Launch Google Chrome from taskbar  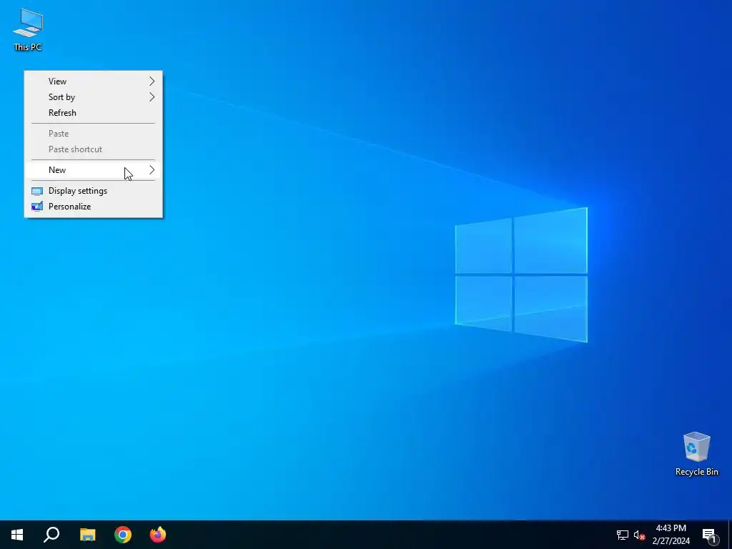pyautogui.click(x=123, y=535)
